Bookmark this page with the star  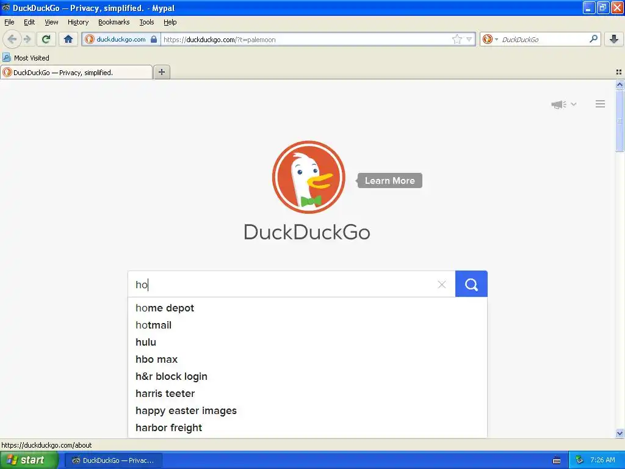[457, 39]
